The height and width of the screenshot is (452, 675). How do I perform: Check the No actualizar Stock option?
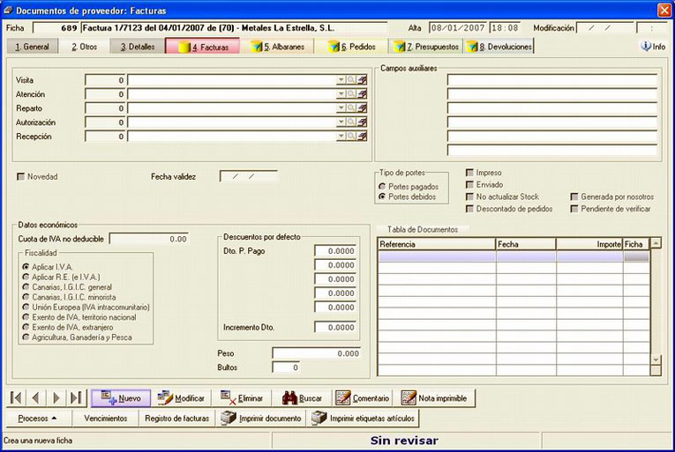tap(469, 196)
